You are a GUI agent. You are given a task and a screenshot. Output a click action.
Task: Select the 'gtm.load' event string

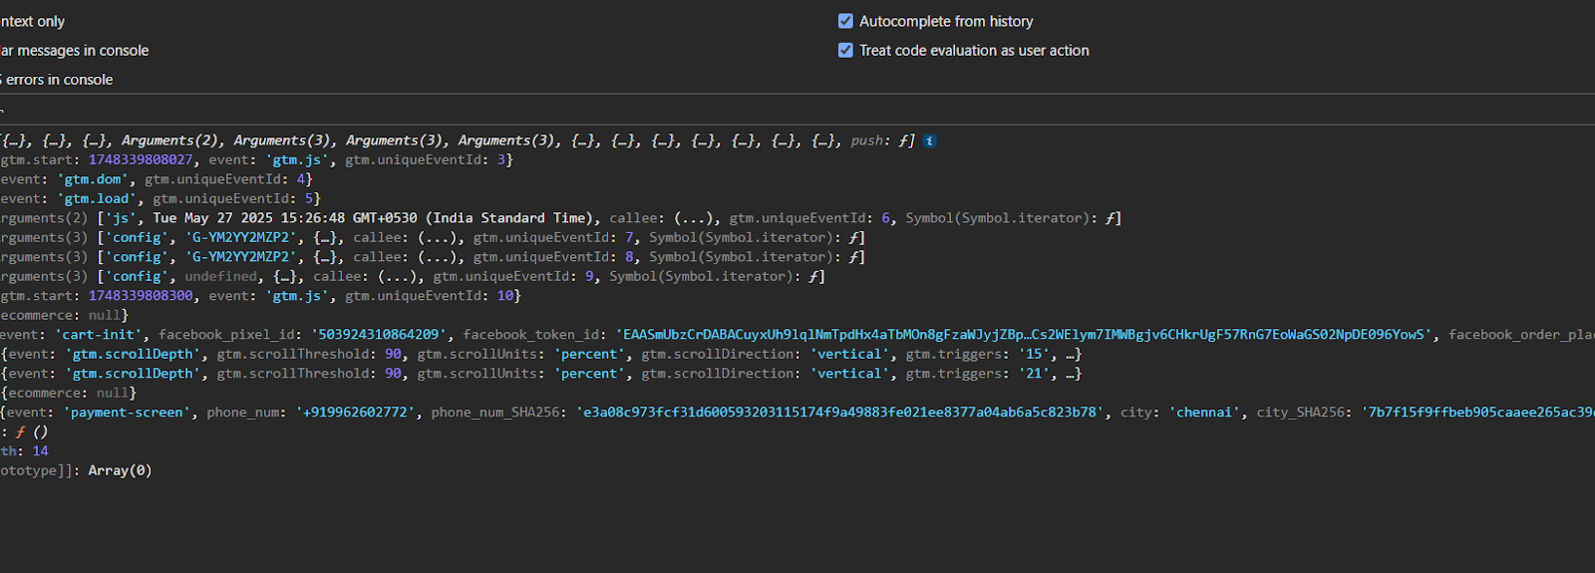(x=97, y=198)
